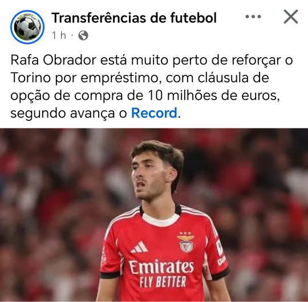Click the globe public-audience icon

tap(83, 35)
